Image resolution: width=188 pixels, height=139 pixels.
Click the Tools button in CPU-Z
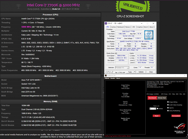pos(130,72)
